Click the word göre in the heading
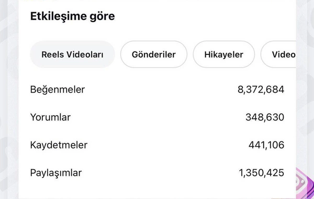This screenshot has height=199, width=314. (x=102, y=17)
